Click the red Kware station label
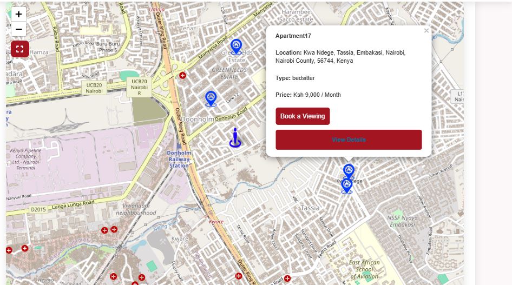Viewport: 512px width, 285px height. (216, 222)
